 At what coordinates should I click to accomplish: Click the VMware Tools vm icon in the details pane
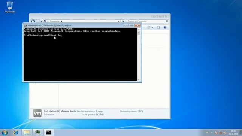click(37, 113)
